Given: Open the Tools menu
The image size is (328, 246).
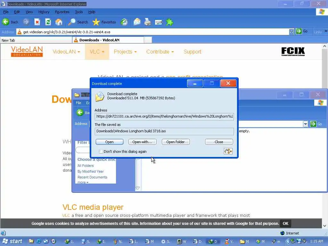Looking at the screenshot, I should coord(79,12).
